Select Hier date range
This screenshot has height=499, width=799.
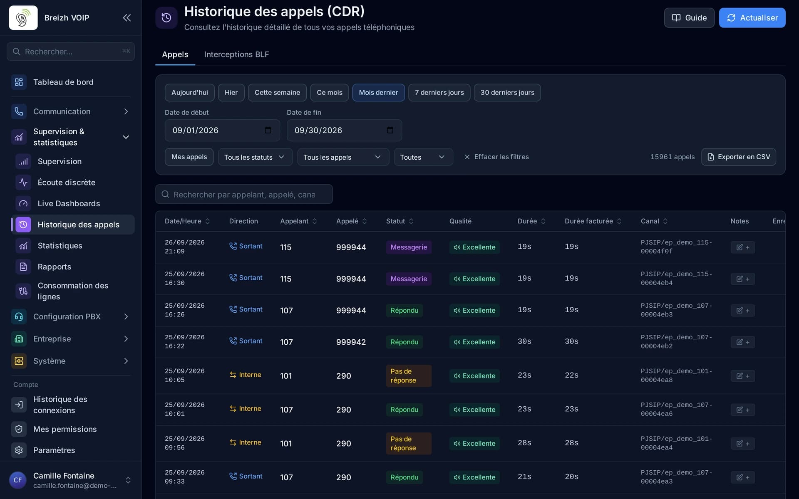[x=231, y=92]
